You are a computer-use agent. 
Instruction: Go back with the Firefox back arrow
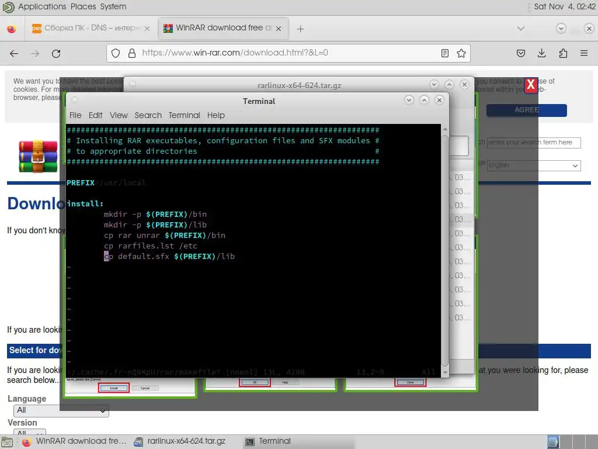click(x=14, y=53)
